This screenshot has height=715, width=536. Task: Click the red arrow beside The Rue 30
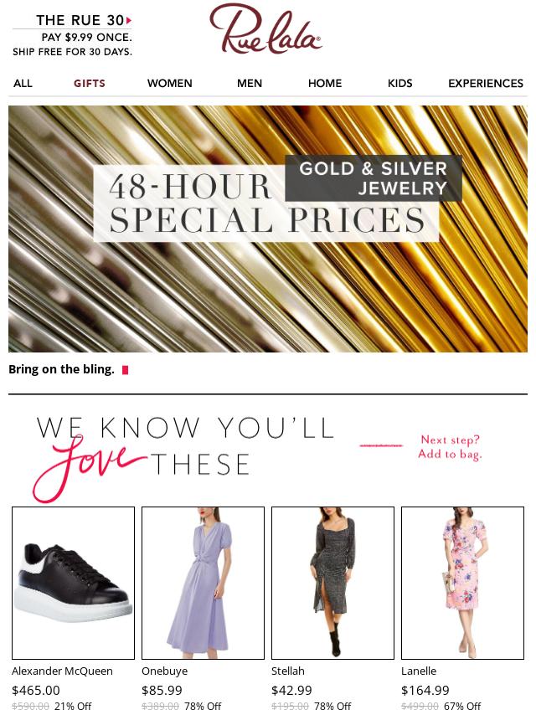point(129,20)
